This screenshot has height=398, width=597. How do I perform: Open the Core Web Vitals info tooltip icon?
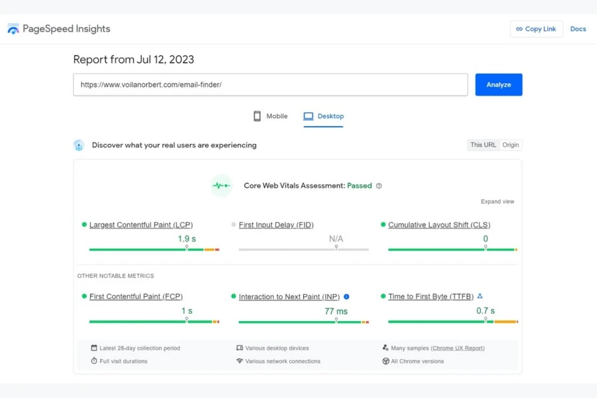click(x=379, y=186)
